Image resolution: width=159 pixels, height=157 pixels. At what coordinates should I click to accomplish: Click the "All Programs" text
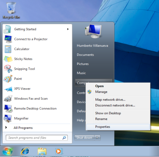23,128
